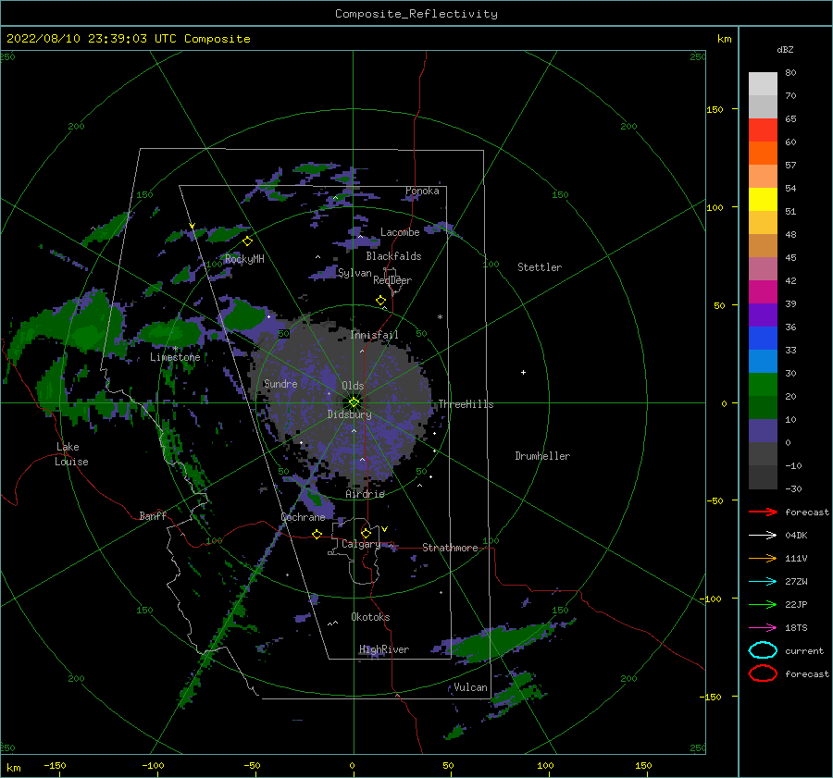Click the Okotoks city label
The width and height of the screenshot is (833, 778).
(x=370, y=617)
